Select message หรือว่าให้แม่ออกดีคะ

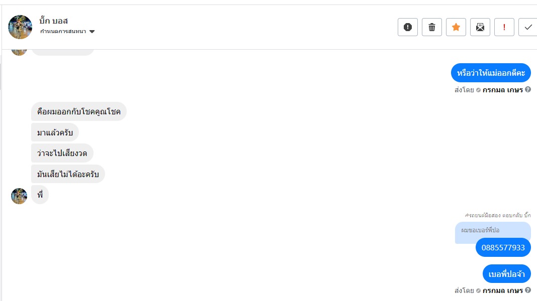point(491,73)
